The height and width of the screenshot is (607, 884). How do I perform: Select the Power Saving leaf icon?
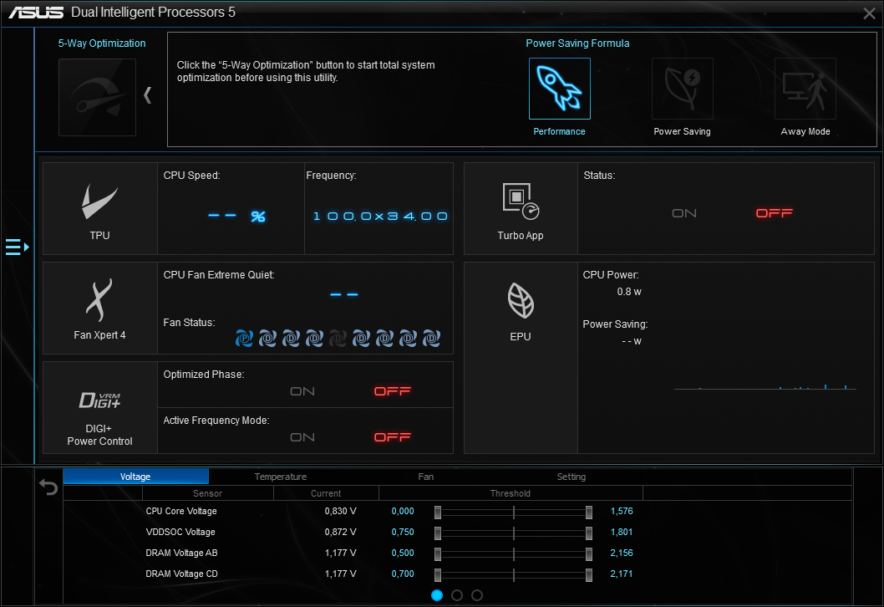pyautogui.click(x=682, y=89)
